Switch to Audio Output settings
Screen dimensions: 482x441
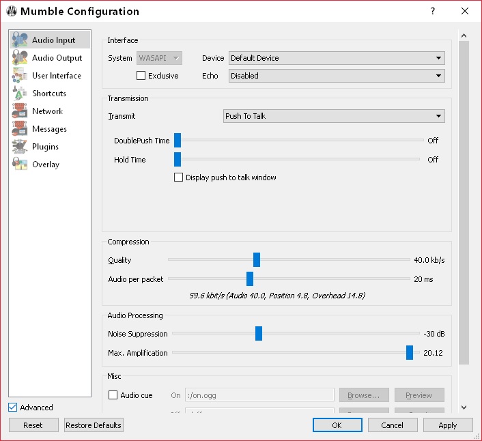pyautogui.click(x=50, y=58)
